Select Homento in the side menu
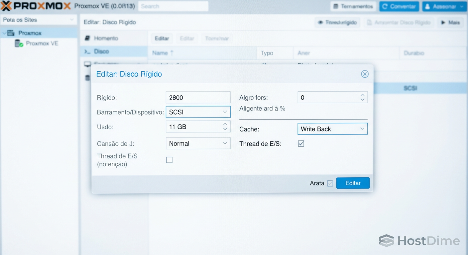The width and height of the screenshot is (468, 255). coord(106,38)
